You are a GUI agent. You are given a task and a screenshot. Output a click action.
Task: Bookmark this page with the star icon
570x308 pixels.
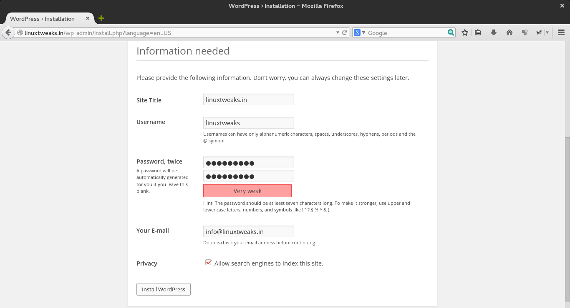point(465,32)
